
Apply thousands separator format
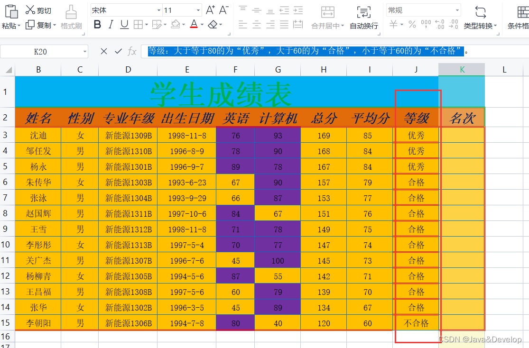tap(426, 24)
